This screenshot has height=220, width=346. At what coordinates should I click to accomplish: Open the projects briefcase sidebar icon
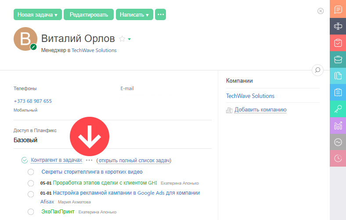tap(338, 59)
